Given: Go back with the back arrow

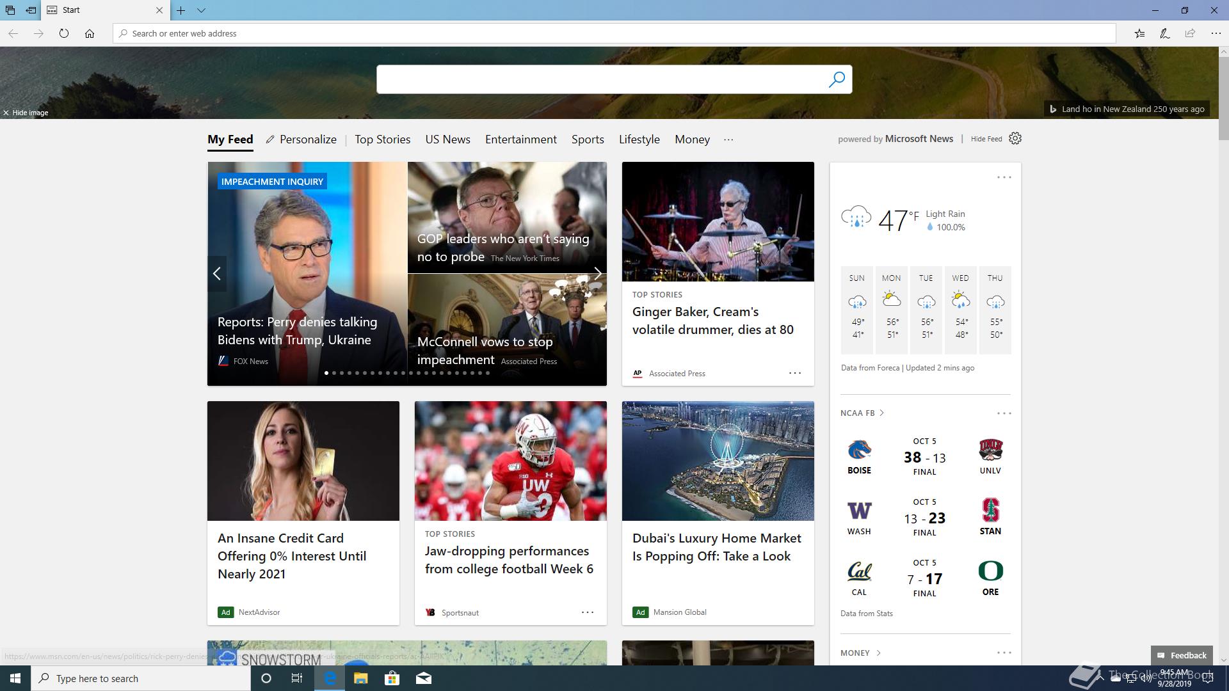Looking at the screenshot, I should click(x=13, y=33).
